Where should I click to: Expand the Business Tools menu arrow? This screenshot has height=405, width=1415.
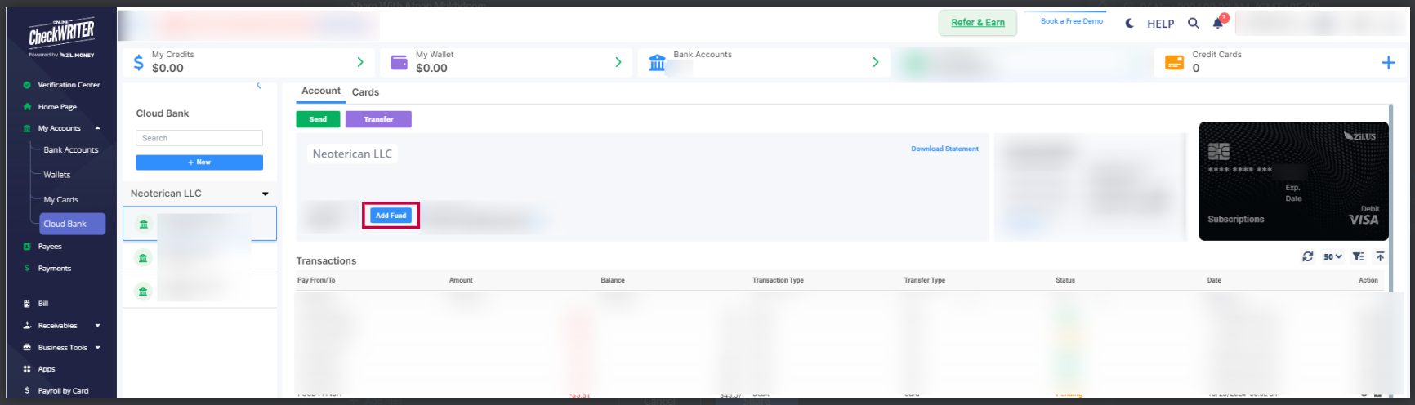97,348
